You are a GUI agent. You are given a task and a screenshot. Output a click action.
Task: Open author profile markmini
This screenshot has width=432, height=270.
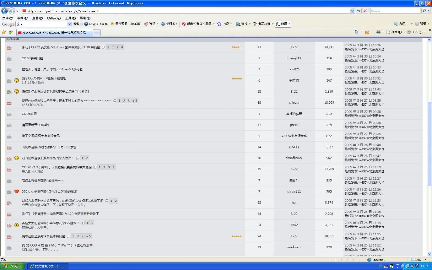[294, 247]
